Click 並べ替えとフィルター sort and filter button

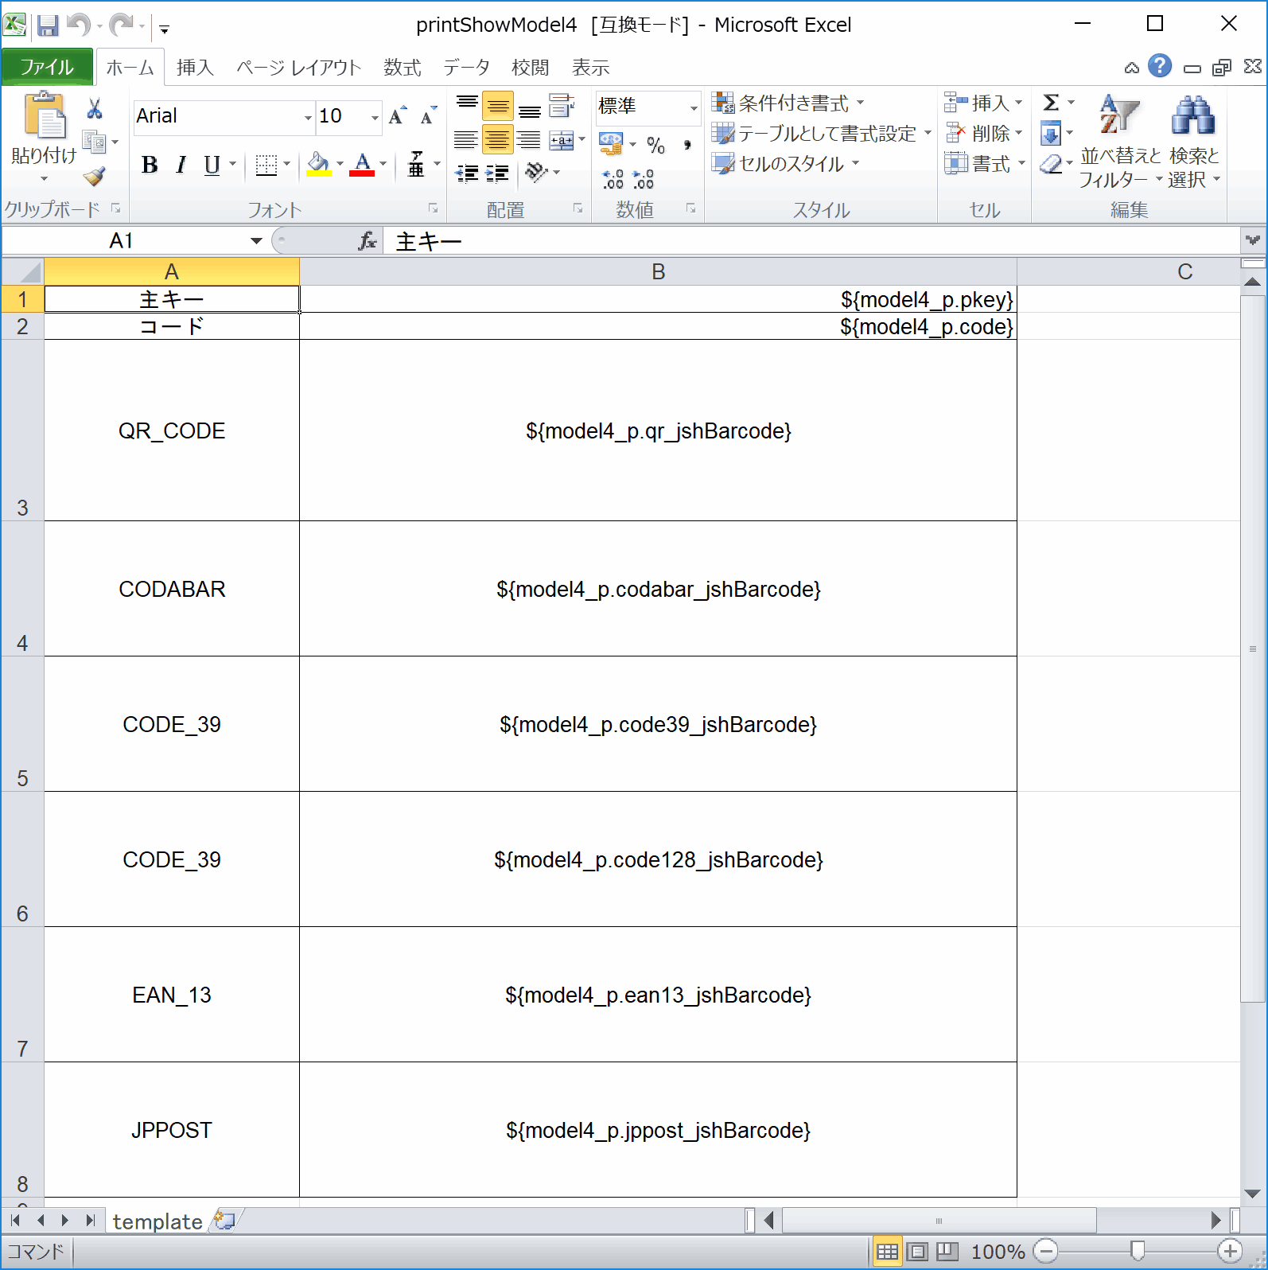(1120, 141)
